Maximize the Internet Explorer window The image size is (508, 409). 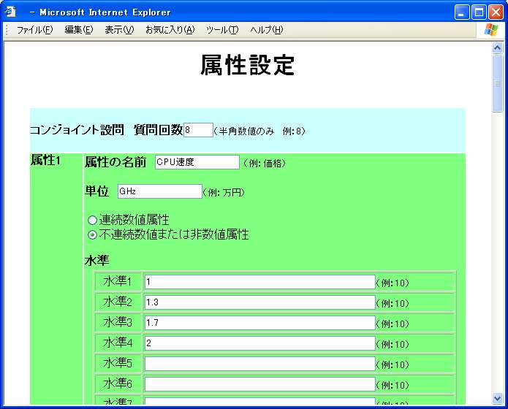point(479,12)
